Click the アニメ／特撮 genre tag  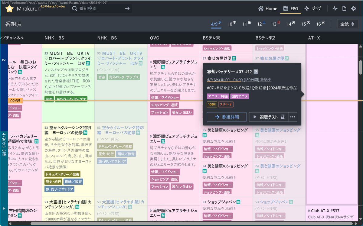tap(218, 96)
